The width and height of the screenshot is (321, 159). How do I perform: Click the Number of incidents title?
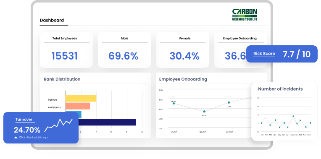click(280, 89)
